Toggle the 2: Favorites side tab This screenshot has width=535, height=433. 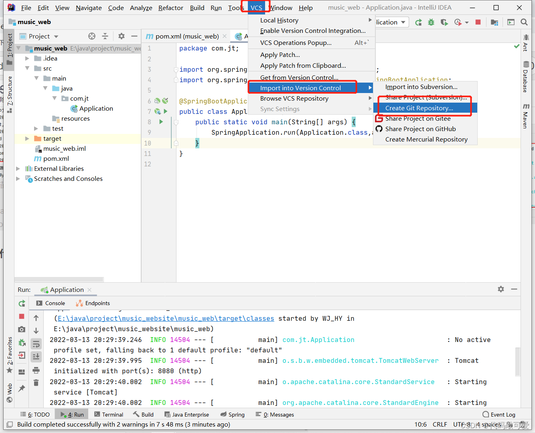tap(10, 355)
